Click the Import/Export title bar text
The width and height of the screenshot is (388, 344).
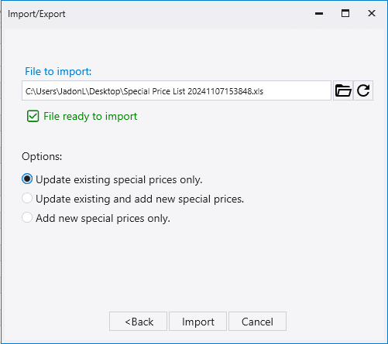pyautogui.click(x=36, y=14)
